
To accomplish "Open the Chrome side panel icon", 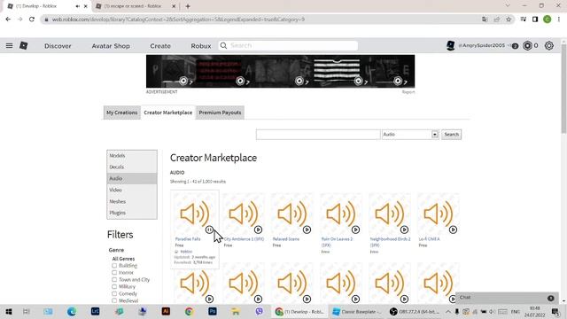I will coord(535,19).
